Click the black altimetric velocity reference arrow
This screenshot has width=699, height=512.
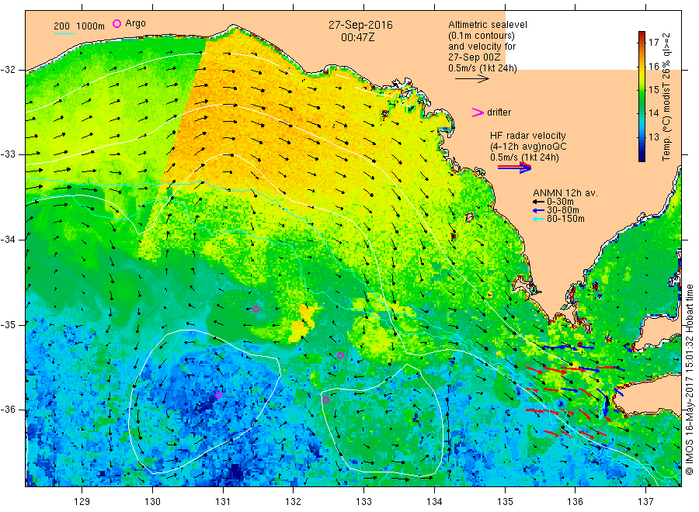pyautogui.click(x=472, y=79)
